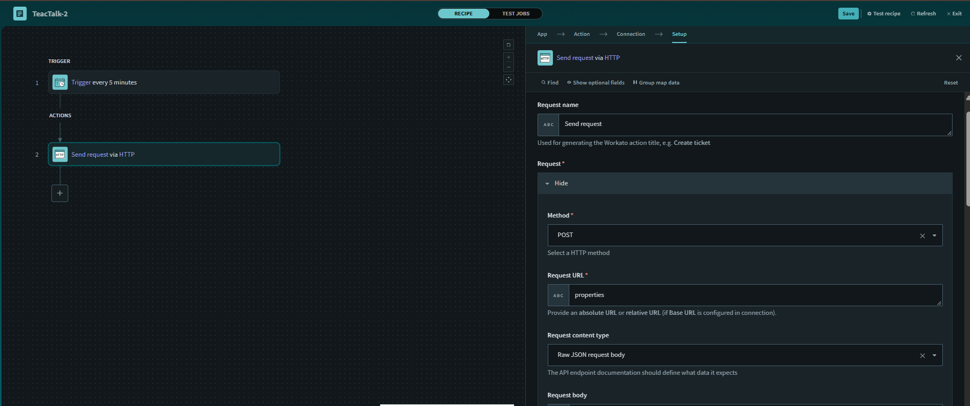Save the recipe
This screenshot has width=970, height=406.
[x=848, y=14]
